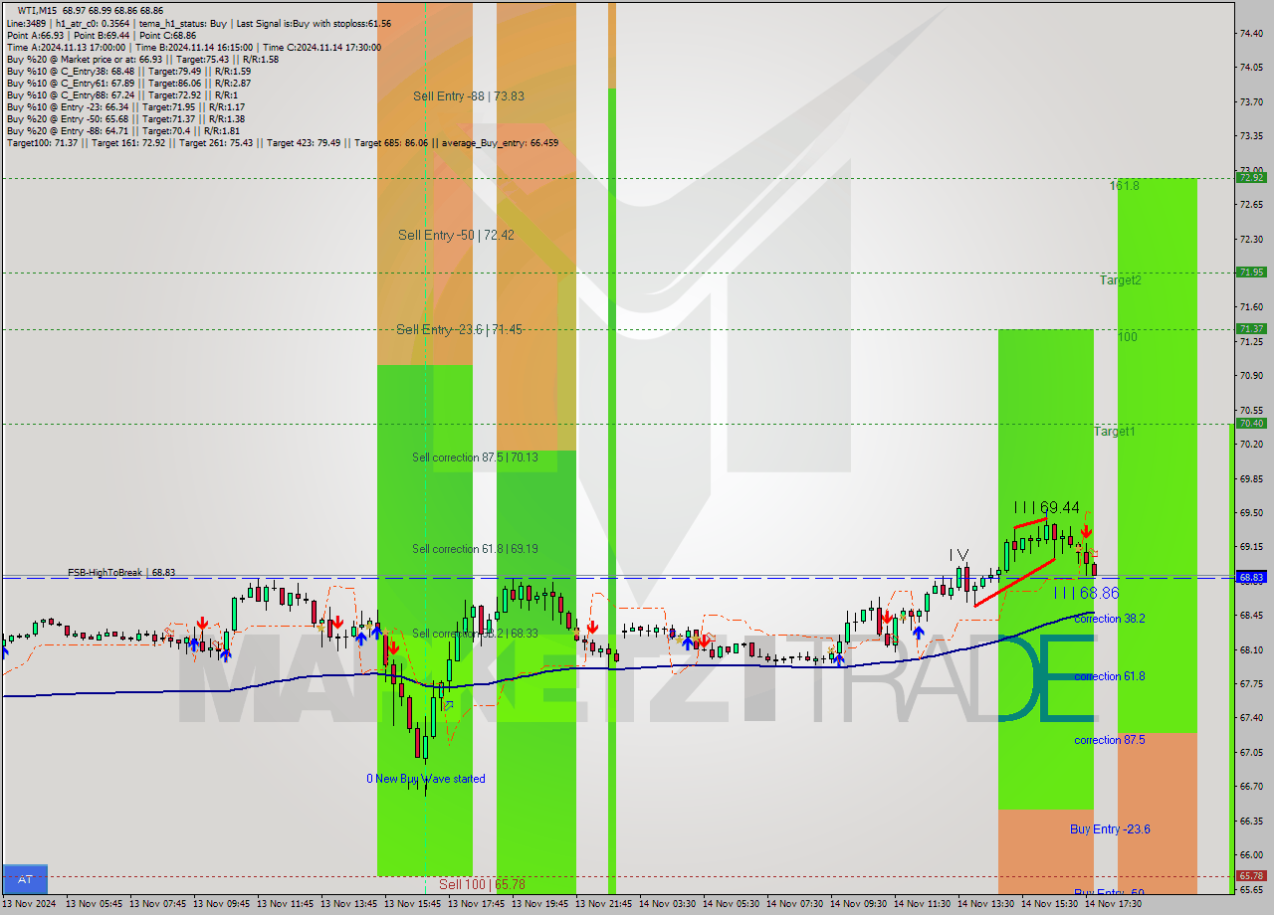This screenshot has width=1274, height=915.
Task: Select the 'I I I 69.44' wave label
Action: click(x=1047, y=508)
